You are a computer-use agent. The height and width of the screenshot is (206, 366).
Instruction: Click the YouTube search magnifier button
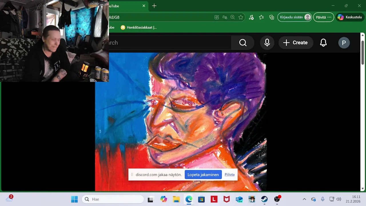click(x=243, y=43)
